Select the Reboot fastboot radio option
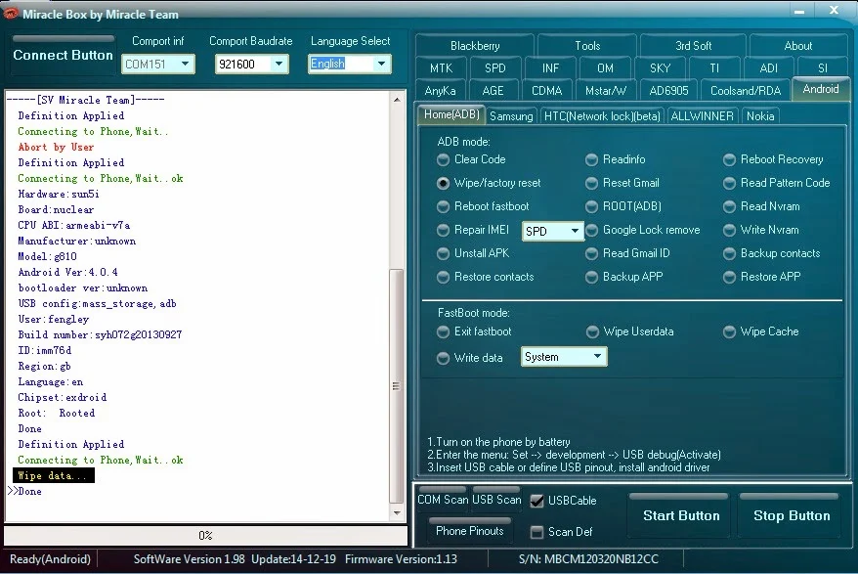 pos(444,206)
